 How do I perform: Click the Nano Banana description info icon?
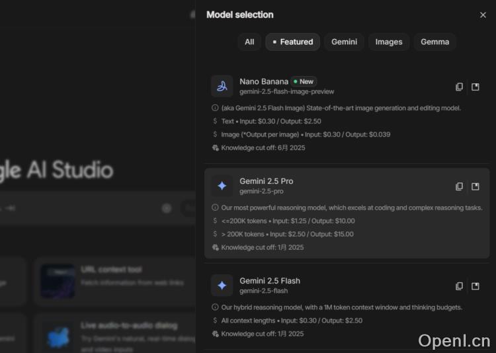pyautogui.click(x=215, y=108)
